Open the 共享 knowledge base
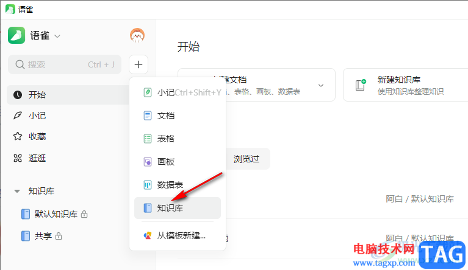Viewport: 468px width, 270px height. tap(43, 236)
